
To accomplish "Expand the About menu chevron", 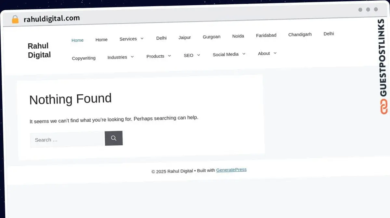I will point(275,53).
